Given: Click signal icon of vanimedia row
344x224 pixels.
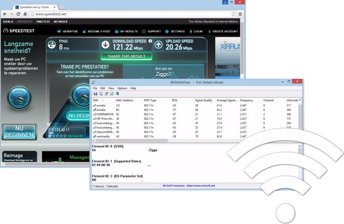Looking at the screenshot, I should pyautogui.click(x=94, y=136).
